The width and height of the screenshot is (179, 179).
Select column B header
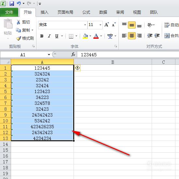click(113, 62)
